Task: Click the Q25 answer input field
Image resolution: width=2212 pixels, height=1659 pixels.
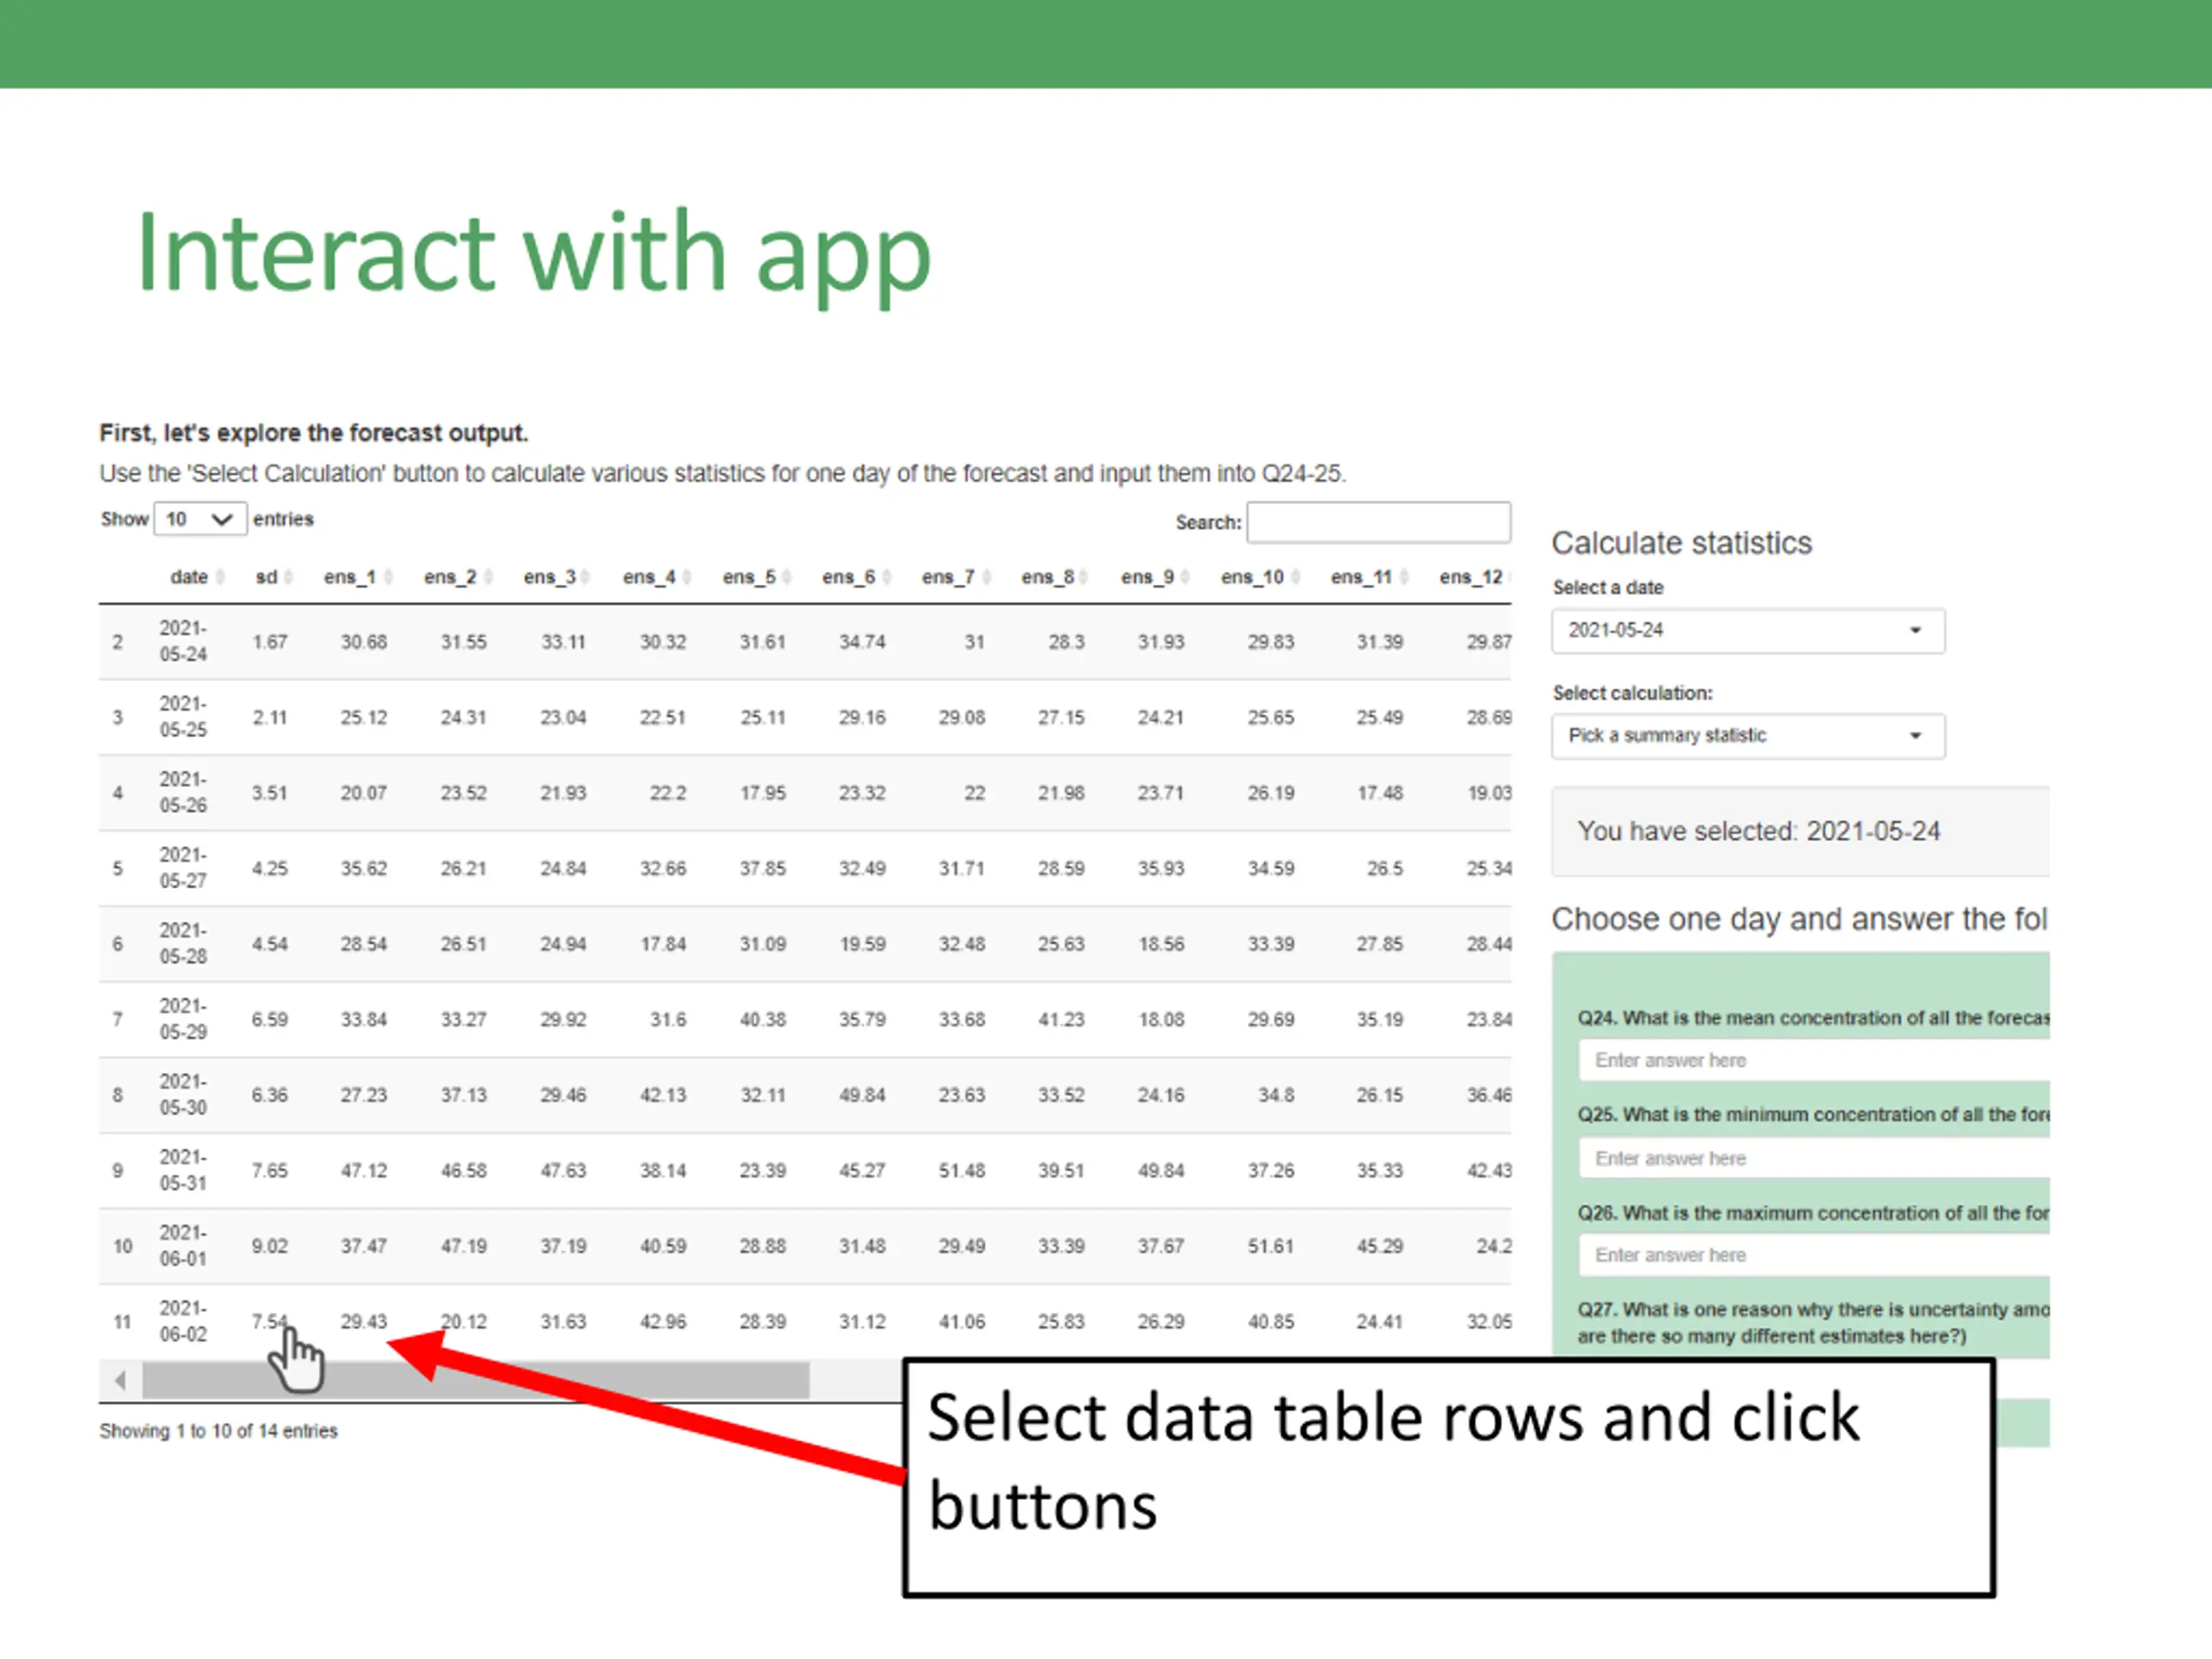Action: pos(1814,1158)
